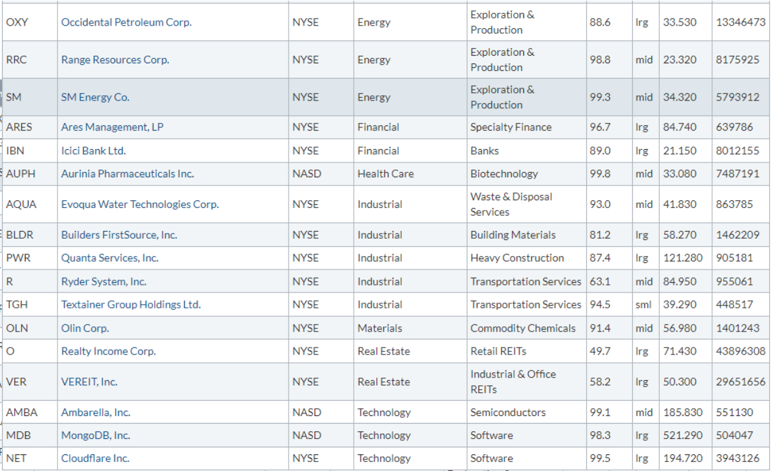The height and width of the screenshot is (471, 773).
Task: Select the ARES ticker cell
Action: click(x=29, y=127)
